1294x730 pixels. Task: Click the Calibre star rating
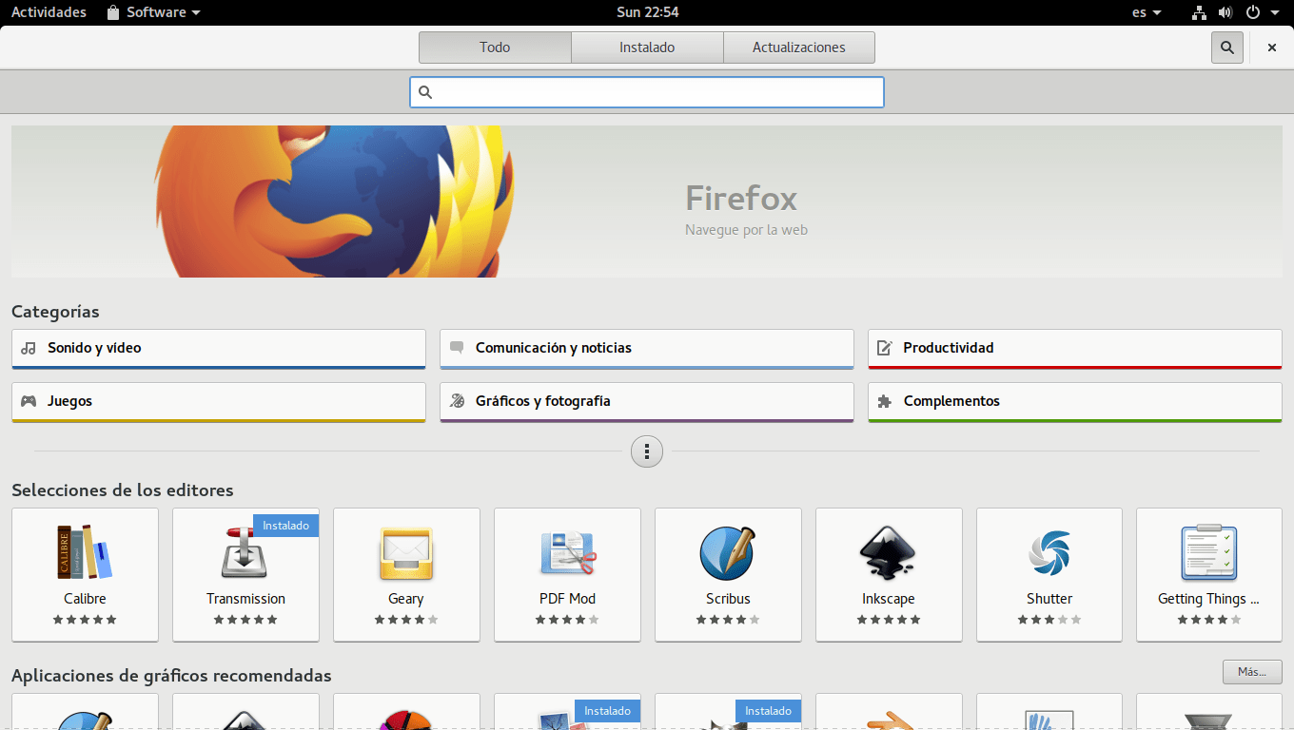tap(85, 620)
